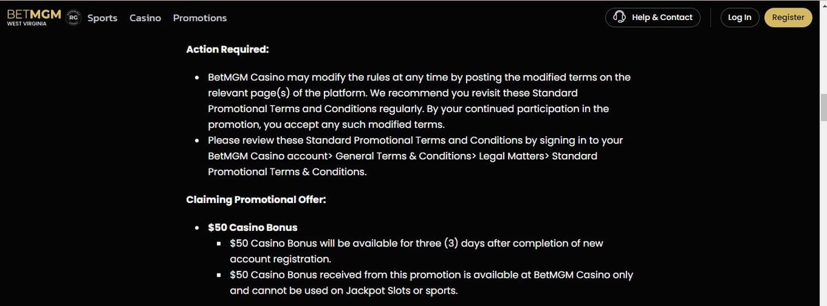Click the BetMGM West Virginia logo
The width and height of the screenshot is (827, 306).
(x=34, y=17)
